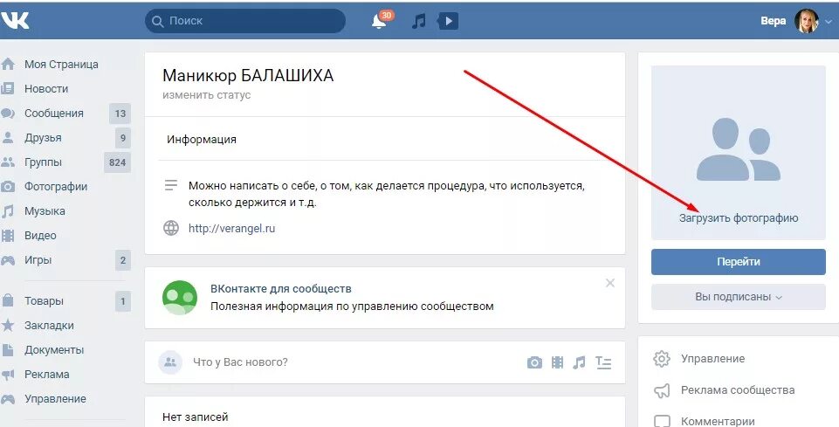Image resolution: width=839 pixels, height=427 pixels.
Task: Close the ВКонтакте для сообществ banner
Action: point(610,283)
